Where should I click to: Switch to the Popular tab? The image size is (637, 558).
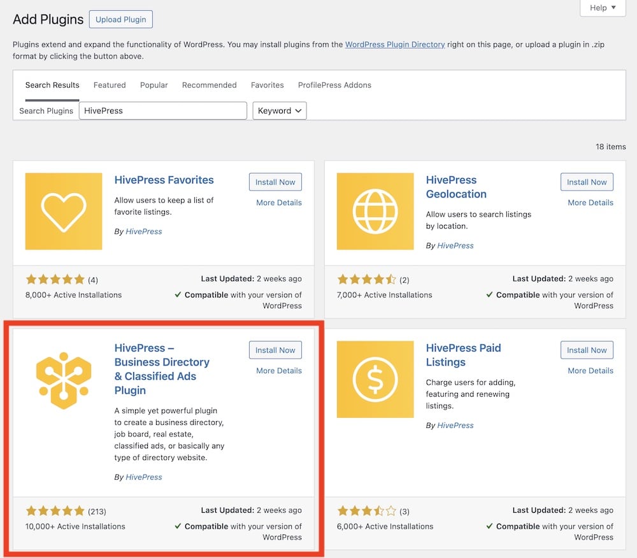(x=154, y=85)
